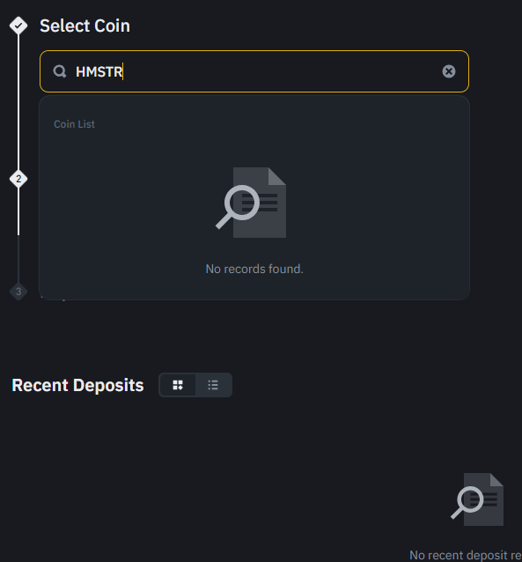This screenshot has width=522, height=562.
Task: Click the Recent Deposits heading
Action: [x=77, y=385]
